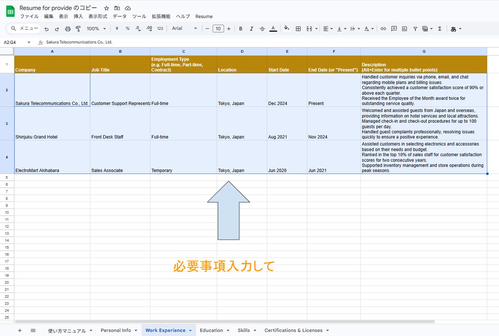This screenshot has height=336, width=499.
Task: Insert a chart using the chart icon
Action: click(x=405, y=29)
